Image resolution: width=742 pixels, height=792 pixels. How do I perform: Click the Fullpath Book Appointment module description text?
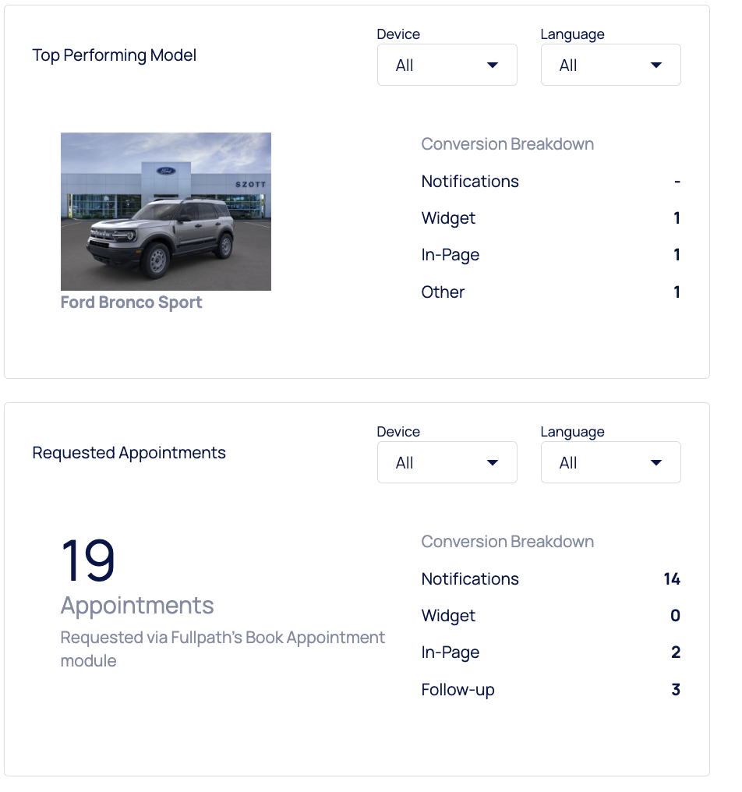pos(223,648)
